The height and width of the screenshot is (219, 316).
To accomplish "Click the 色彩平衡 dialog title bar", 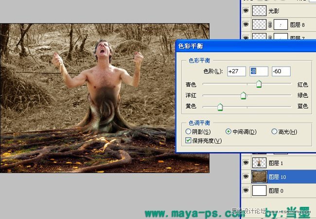I will click(x=246, y=46).
